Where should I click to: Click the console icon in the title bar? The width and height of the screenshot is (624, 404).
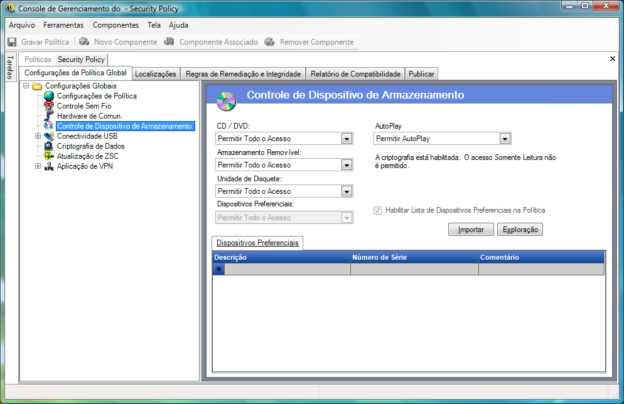(x=10, y=8)
